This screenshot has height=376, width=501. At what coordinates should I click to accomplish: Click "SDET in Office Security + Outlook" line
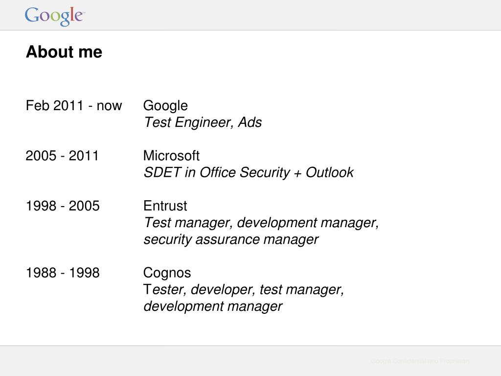[x=248, y=173]
